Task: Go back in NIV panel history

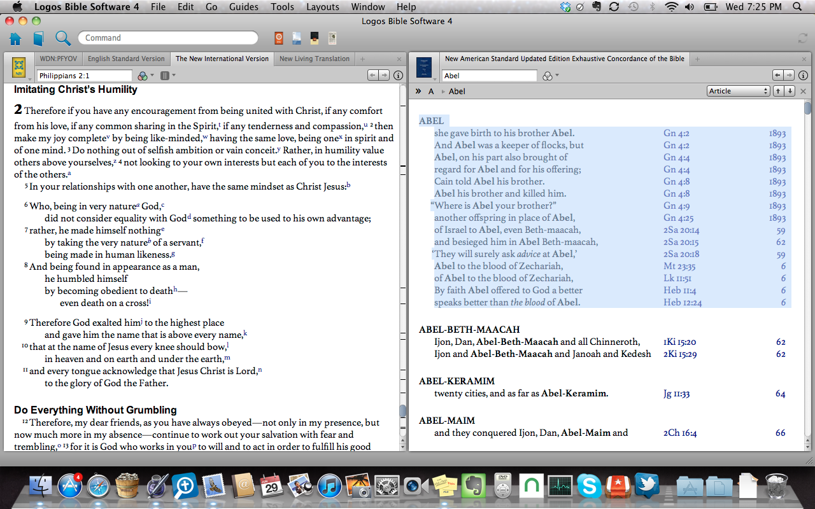Action: click(373, 75)
